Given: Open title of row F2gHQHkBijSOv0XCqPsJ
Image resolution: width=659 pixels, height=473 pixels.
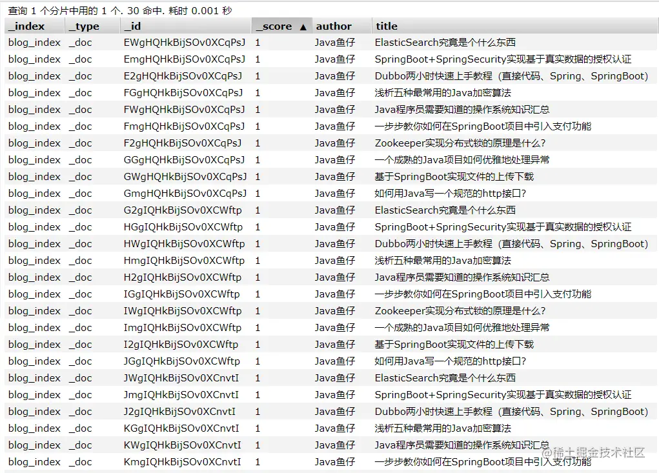Looking at the screenshot, I should pyautogui.click(x=460, y=143).
